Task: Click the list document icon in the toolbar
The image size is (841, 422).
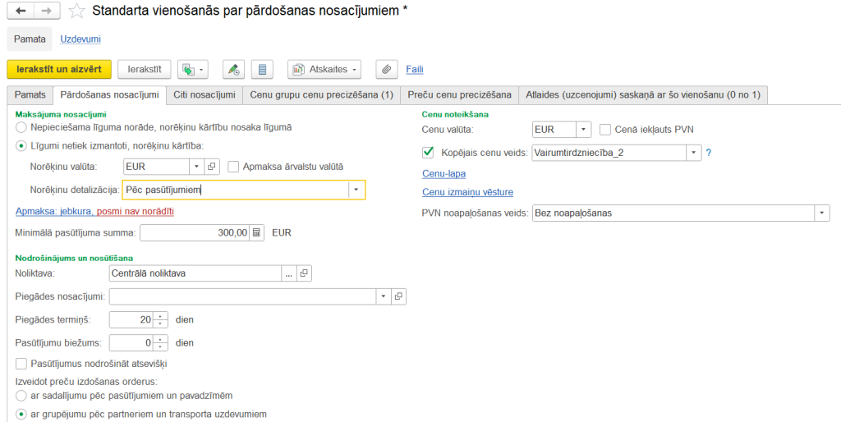Action: (x=262, y=69)
